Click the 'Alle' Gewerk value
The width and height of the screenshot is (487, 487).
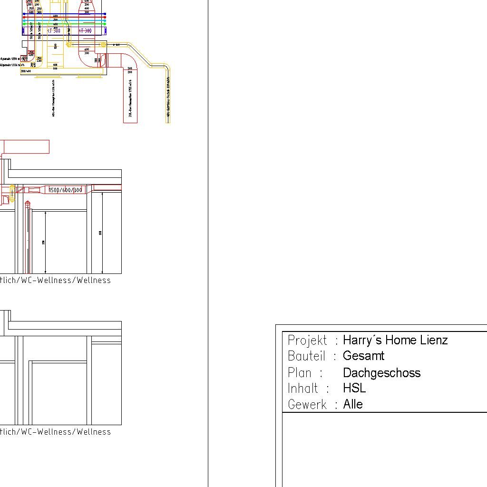click(353, 404)
